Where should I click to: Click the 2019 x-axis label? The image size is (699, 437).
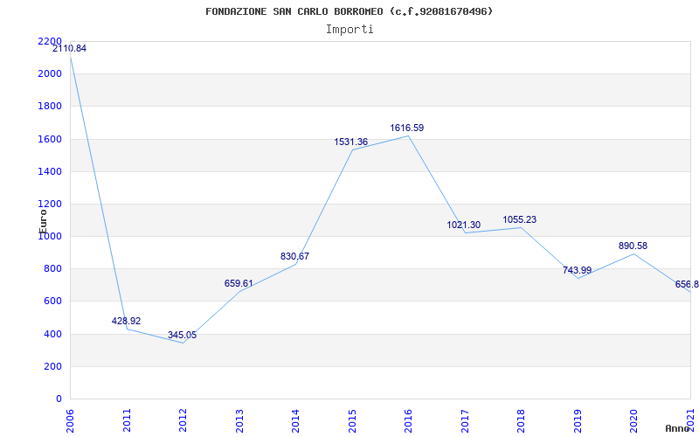click(x=578, y=420)
